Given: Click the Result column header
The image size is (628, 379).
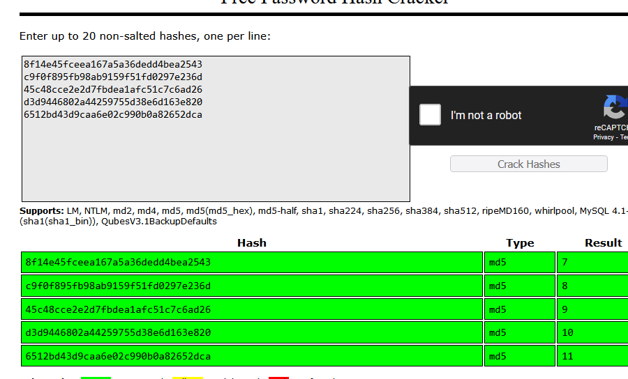Looking at the screenshot, I should coord(603,243).
